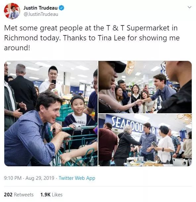Show the 202 Retweets list
Image resolution: width=196 pixels, height=202 pixels.
point(19,194)
